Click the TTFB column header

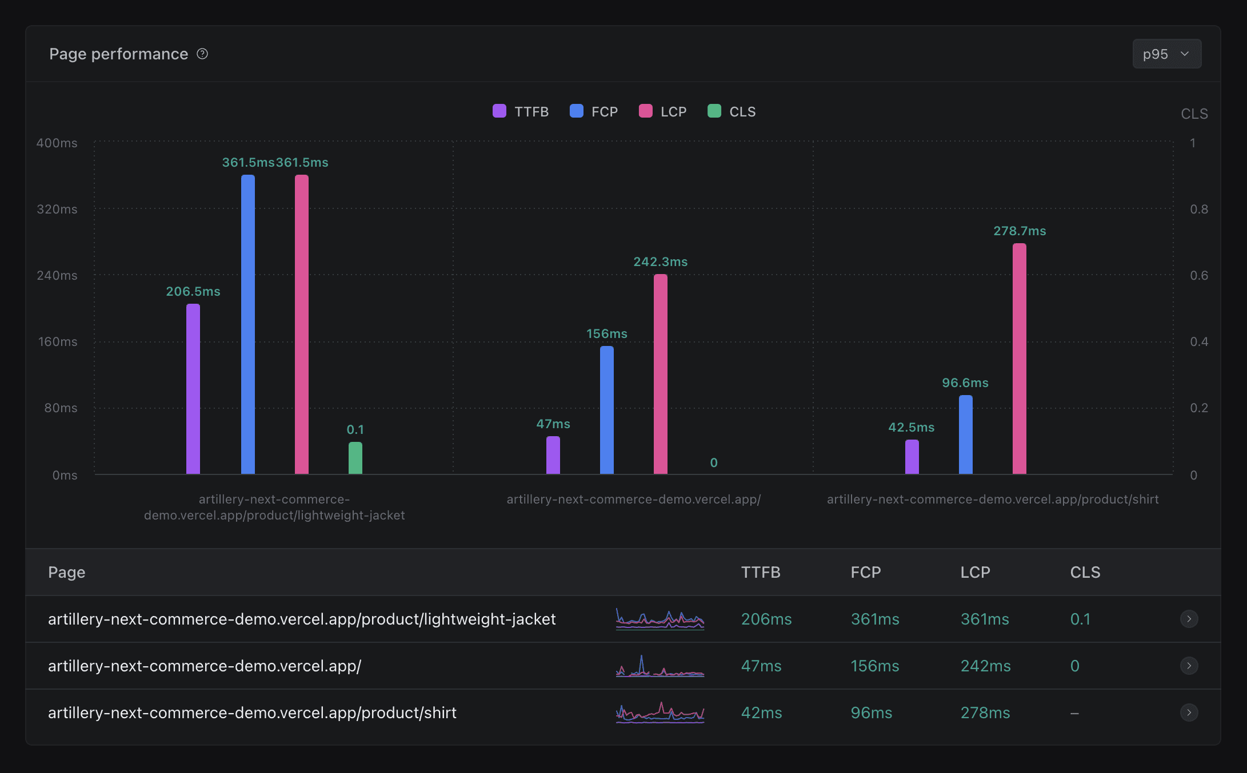point(761,572)
